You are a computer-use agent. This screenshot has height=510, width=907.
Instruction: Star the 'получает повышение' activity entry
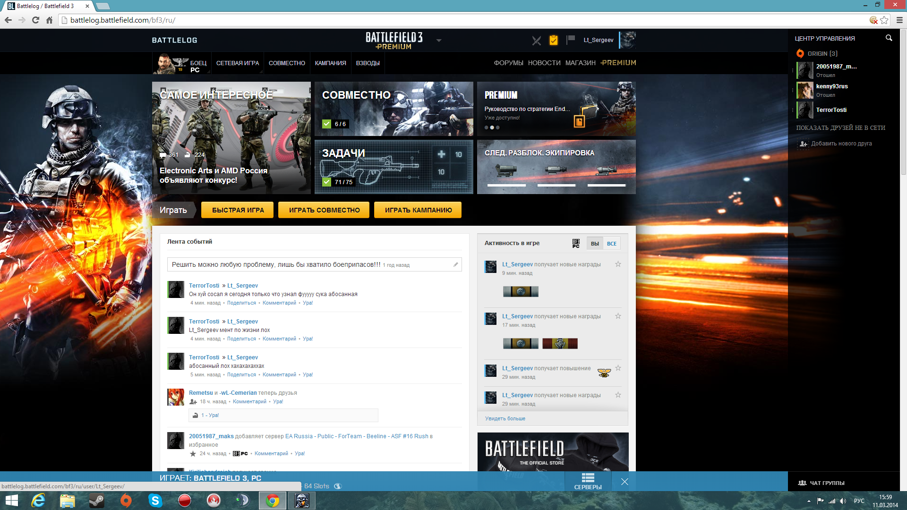(618, 368)
